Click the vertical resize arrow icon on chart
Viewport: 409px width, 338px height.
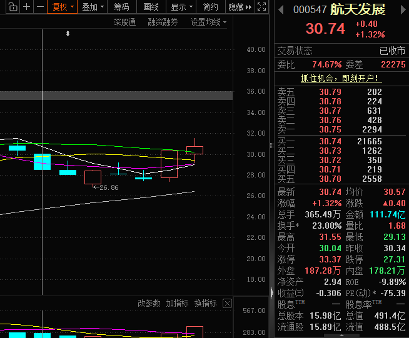point(68,33)
